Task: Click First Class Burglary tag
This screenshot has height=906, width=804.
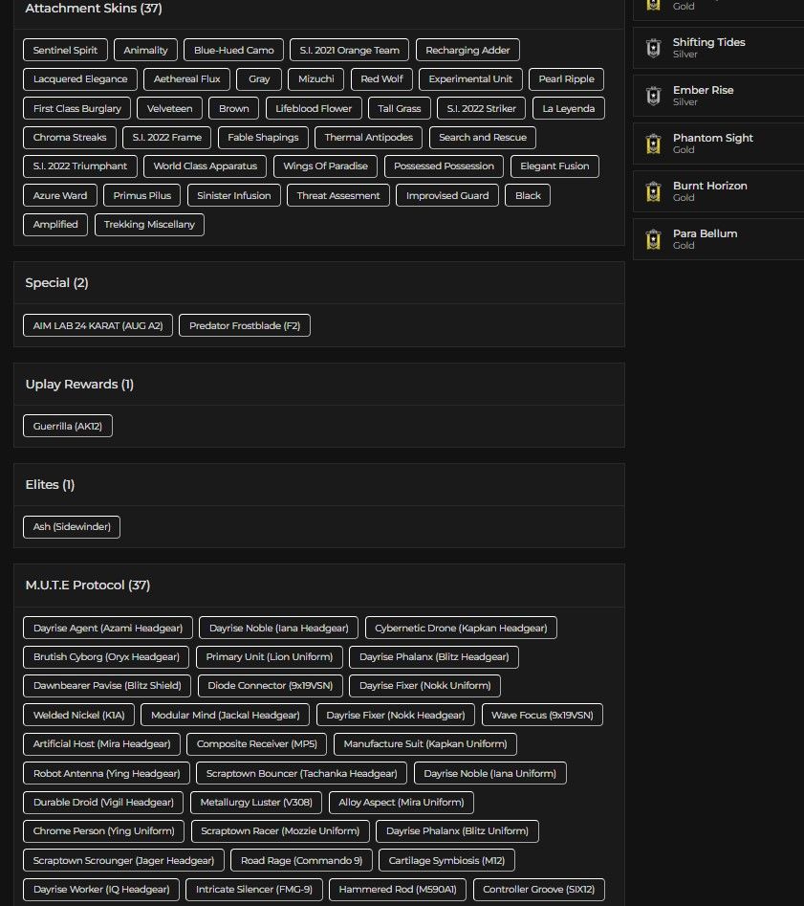Action: coord(76,109)
